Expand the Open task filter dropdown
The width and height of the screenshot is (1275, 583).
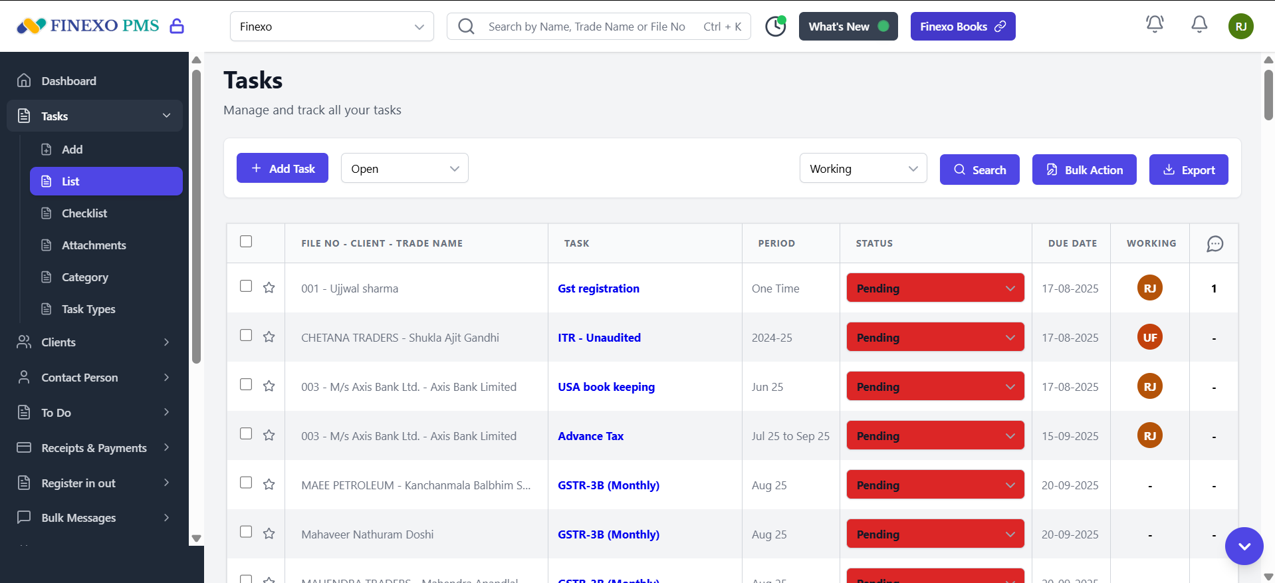[x=404, y=169]
